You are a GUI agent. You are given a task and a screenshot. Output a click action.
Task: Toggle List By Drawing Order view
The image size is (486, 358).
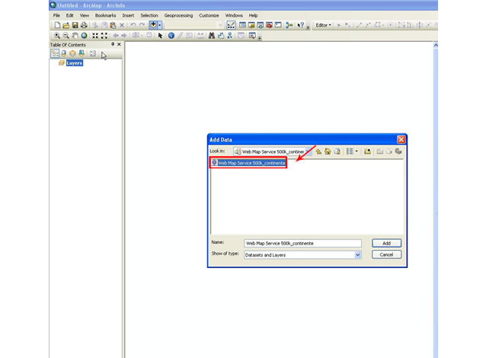[55, 53]
